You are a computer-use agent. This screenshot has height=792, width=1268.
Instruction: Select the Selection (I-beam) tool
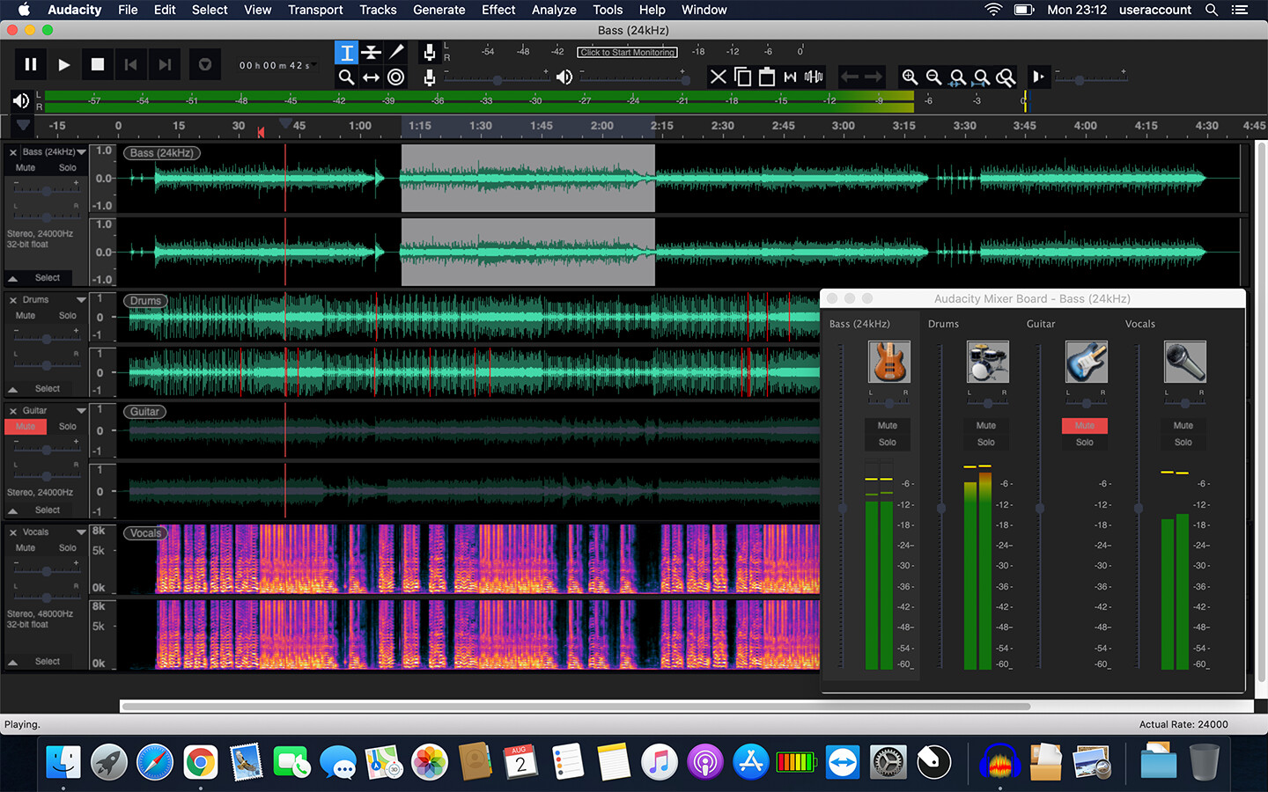[x=347, y=53]
